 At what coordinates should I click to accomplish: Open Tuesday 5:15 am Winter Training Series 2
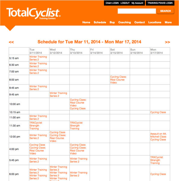pyautogui.click(x=38, y=58)
